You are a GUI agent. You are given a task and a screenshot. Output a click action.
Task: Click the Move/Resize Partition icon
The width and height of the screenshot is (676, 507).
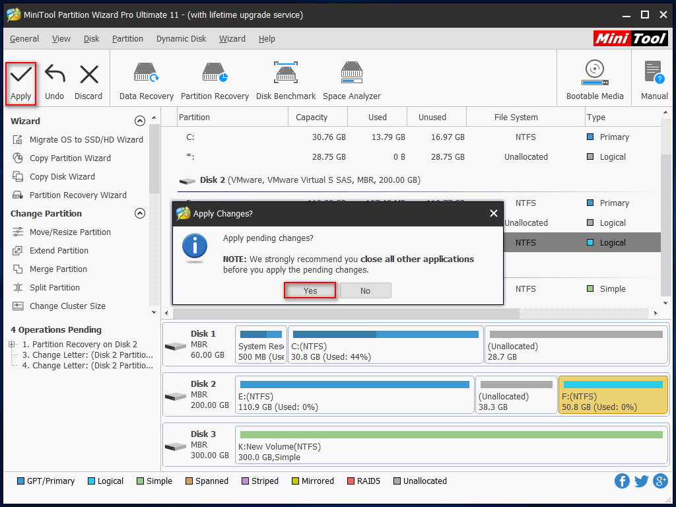[18, 232]
